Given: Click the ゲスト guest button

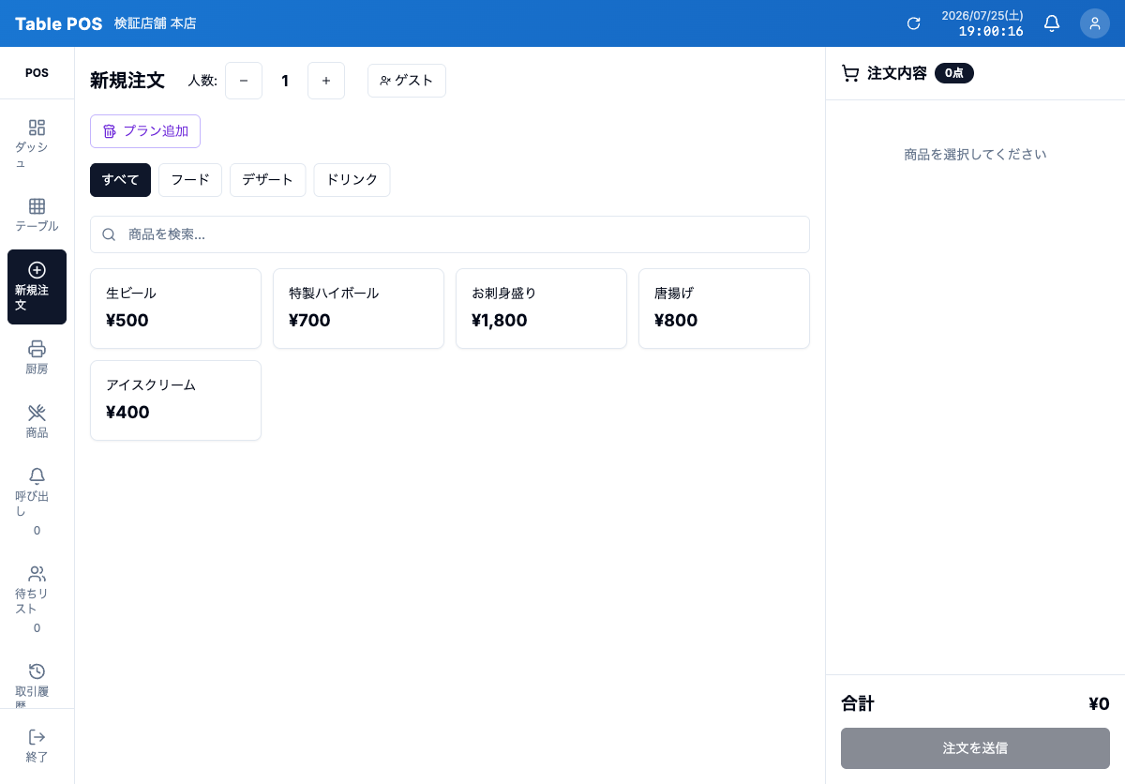Looking at the screenshot, I should coord(407,81).
